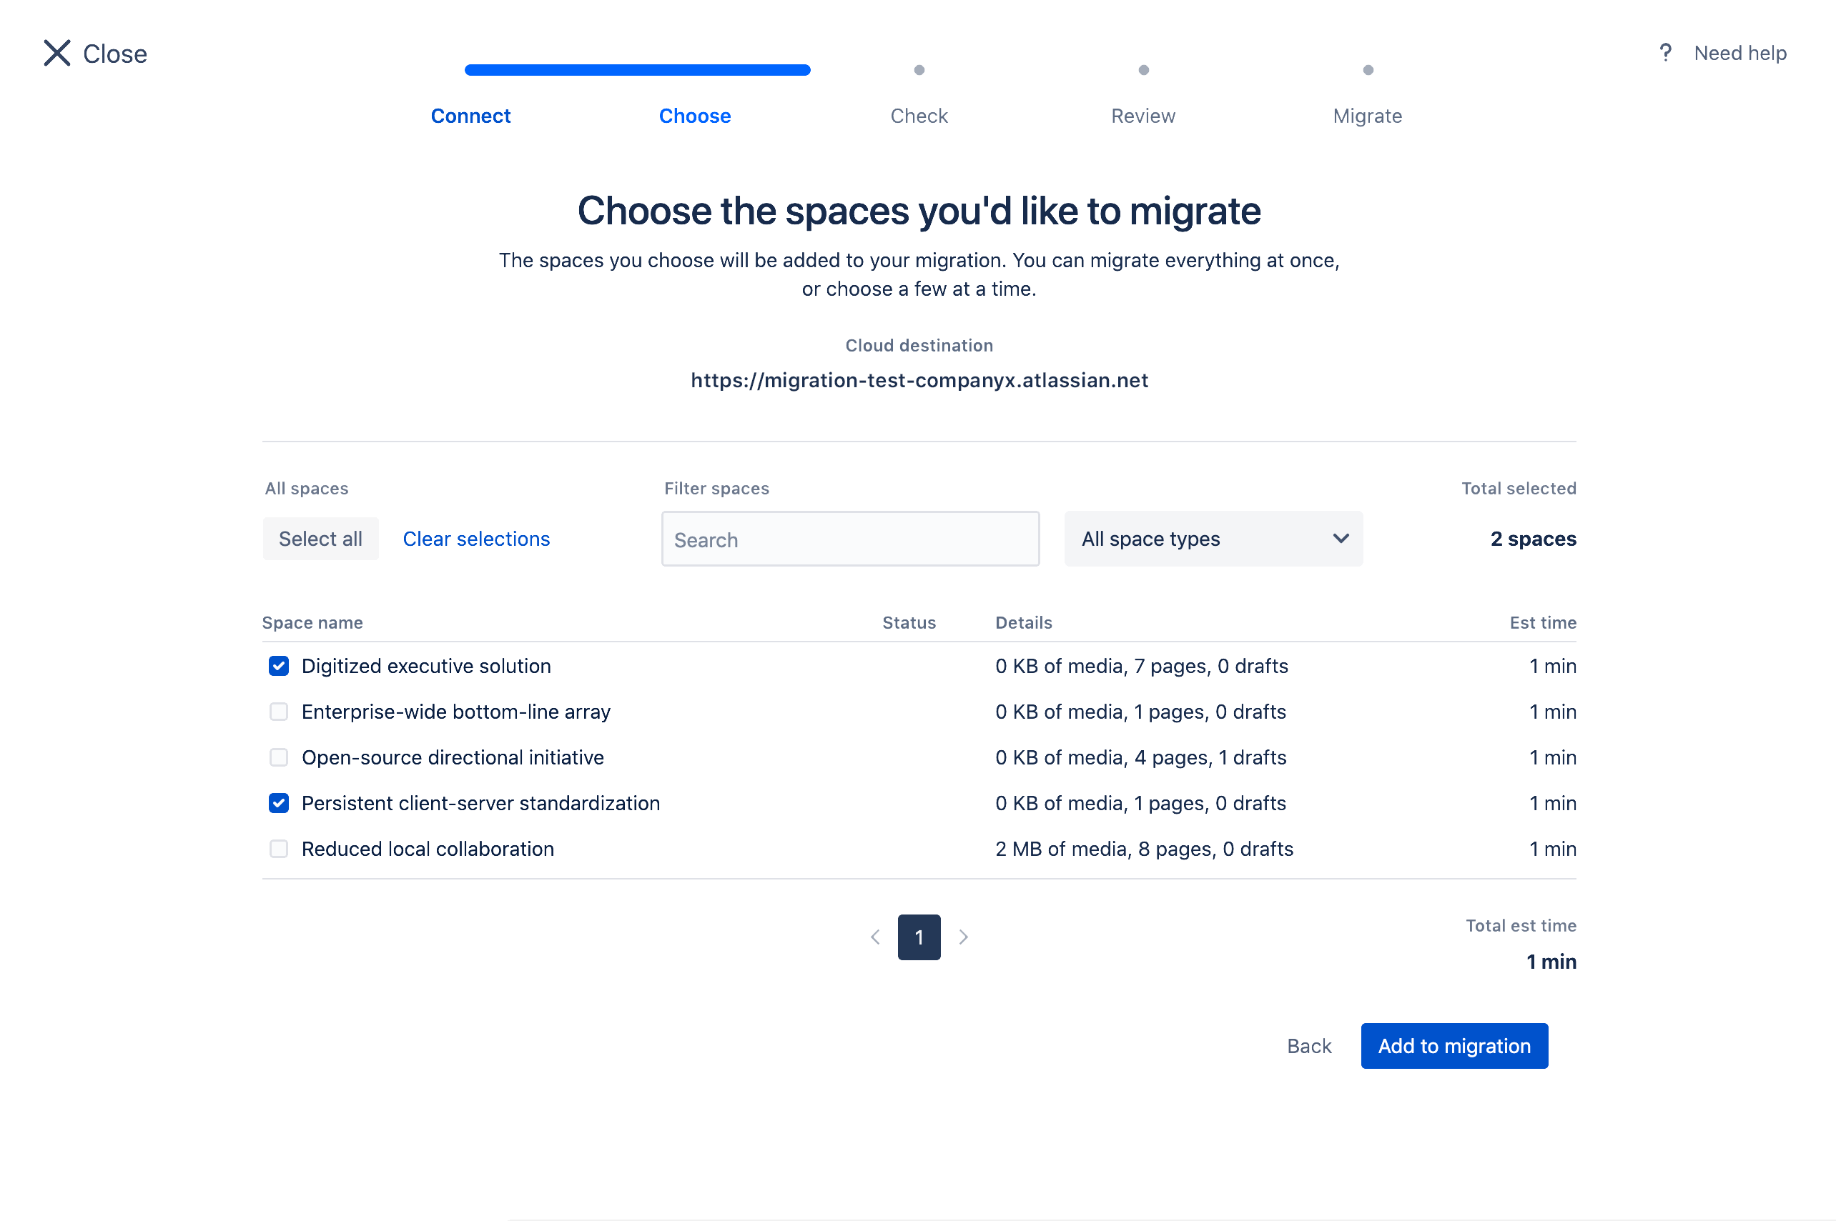Click the X close icon
The image size is (1836, 1221).
click(57, 53)
